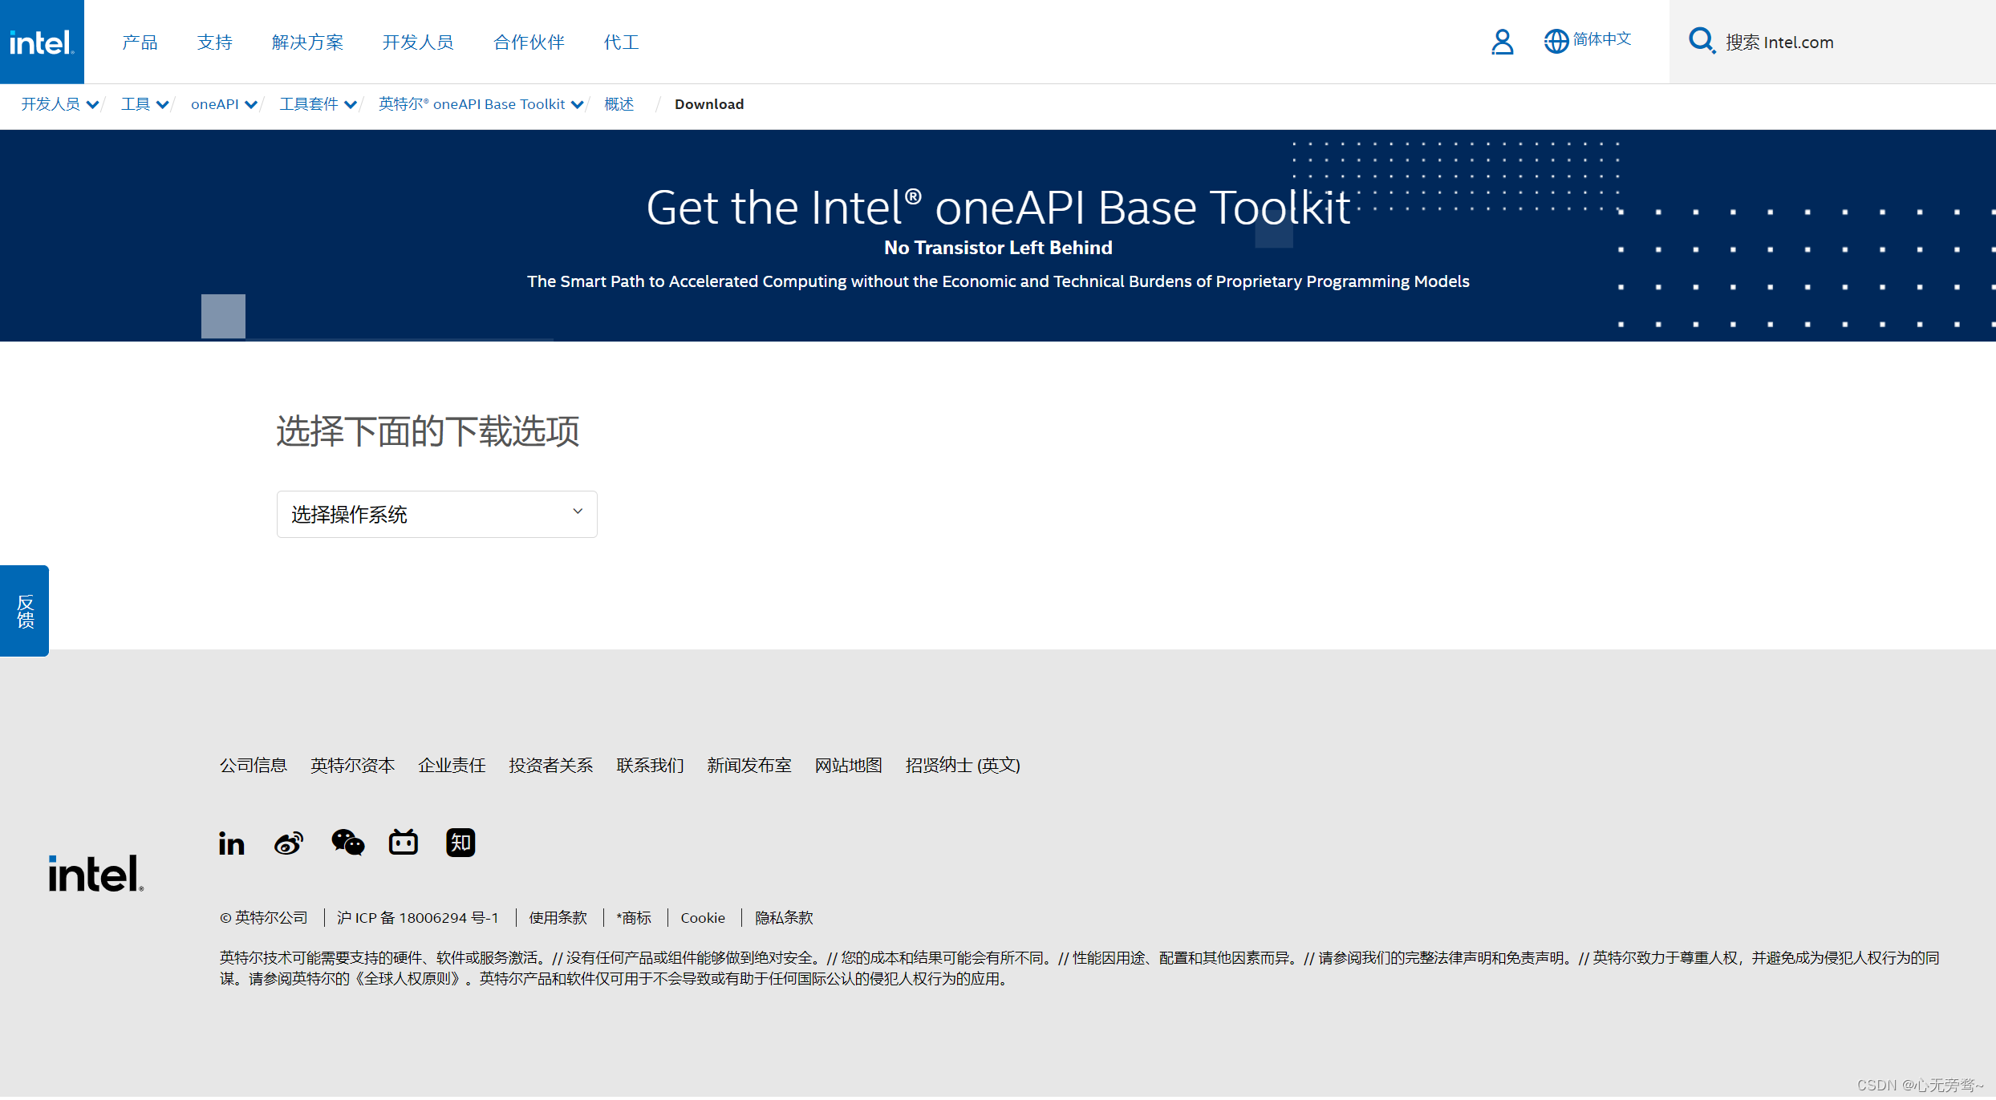
Task: Open the 产品 menu
Action: [x=140, y=42]
